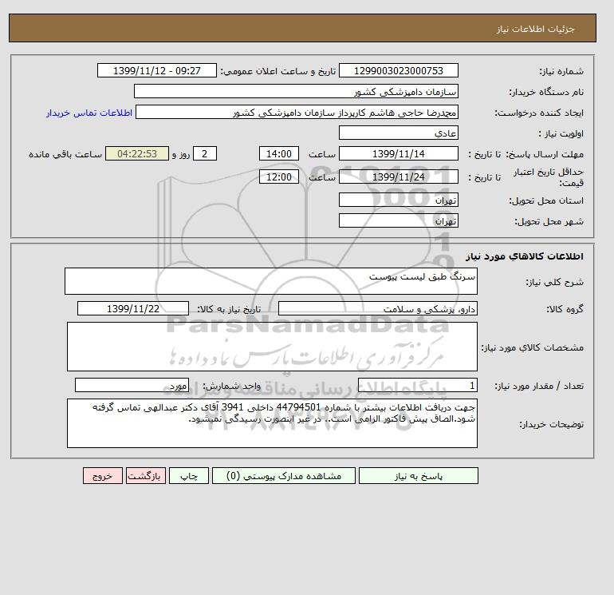Click the goods need date 1399/11/22

tap(133, 308)
